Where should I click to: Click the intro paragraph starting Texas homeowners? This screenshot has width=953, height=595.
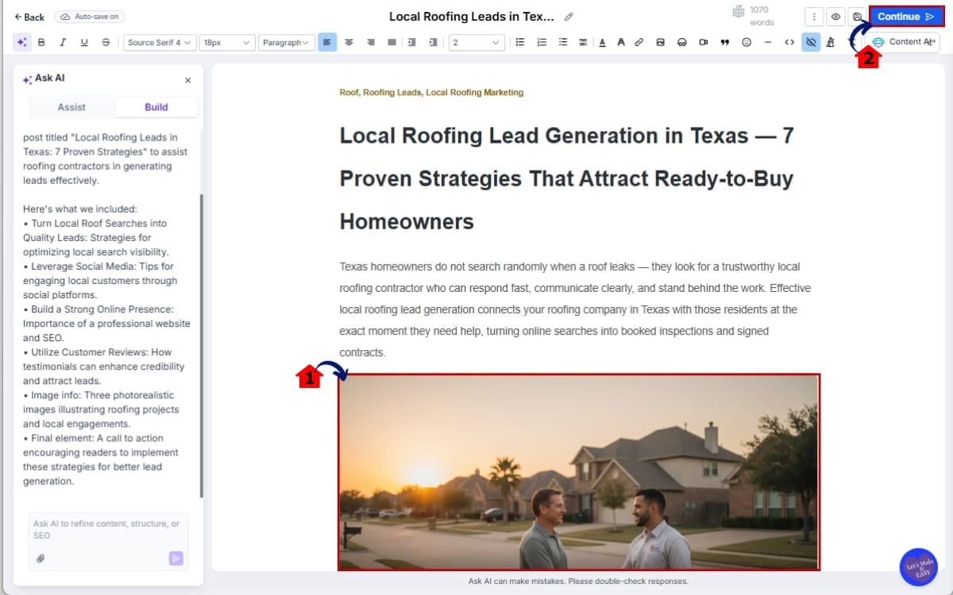point(575,309)
